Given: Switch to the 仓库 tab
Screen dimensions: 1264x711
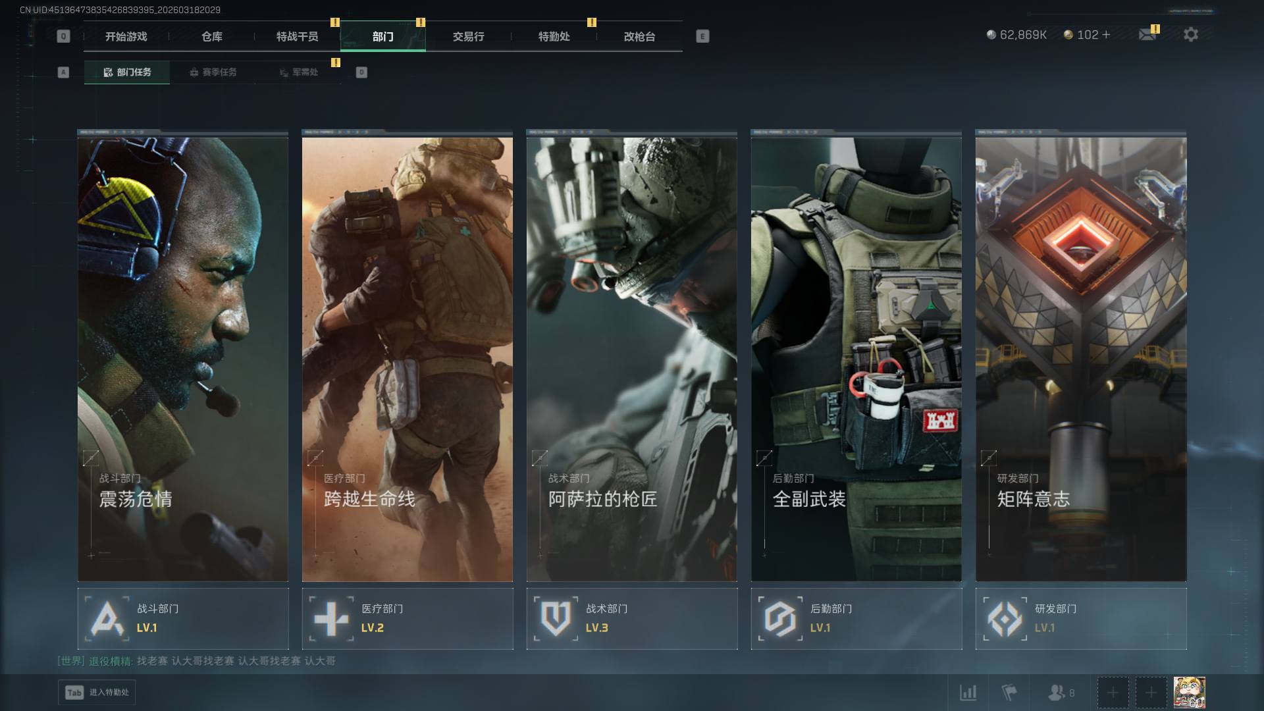Looking at the screenshot, I should (211, 37).
